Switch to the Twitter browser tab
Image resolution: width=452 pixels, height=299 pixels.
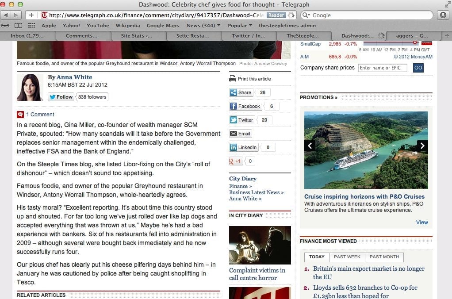click(x=248, y=36)
